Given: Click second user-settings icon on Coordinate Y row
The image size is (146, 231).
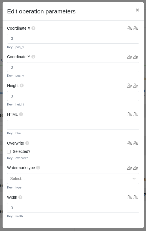Looking at the screenshot, I should 136,57.
